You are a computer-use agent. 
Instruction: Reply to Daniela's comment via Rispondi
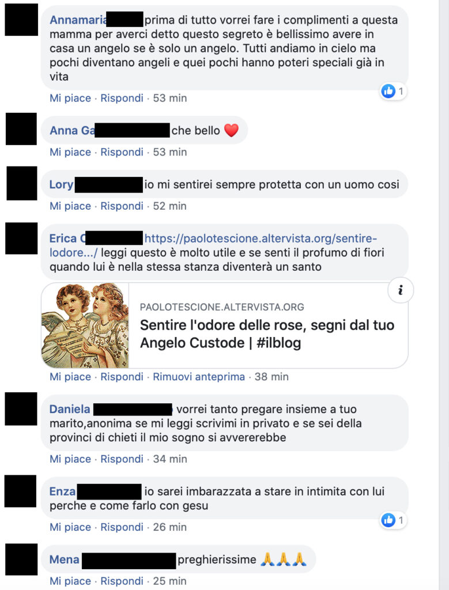122,459
